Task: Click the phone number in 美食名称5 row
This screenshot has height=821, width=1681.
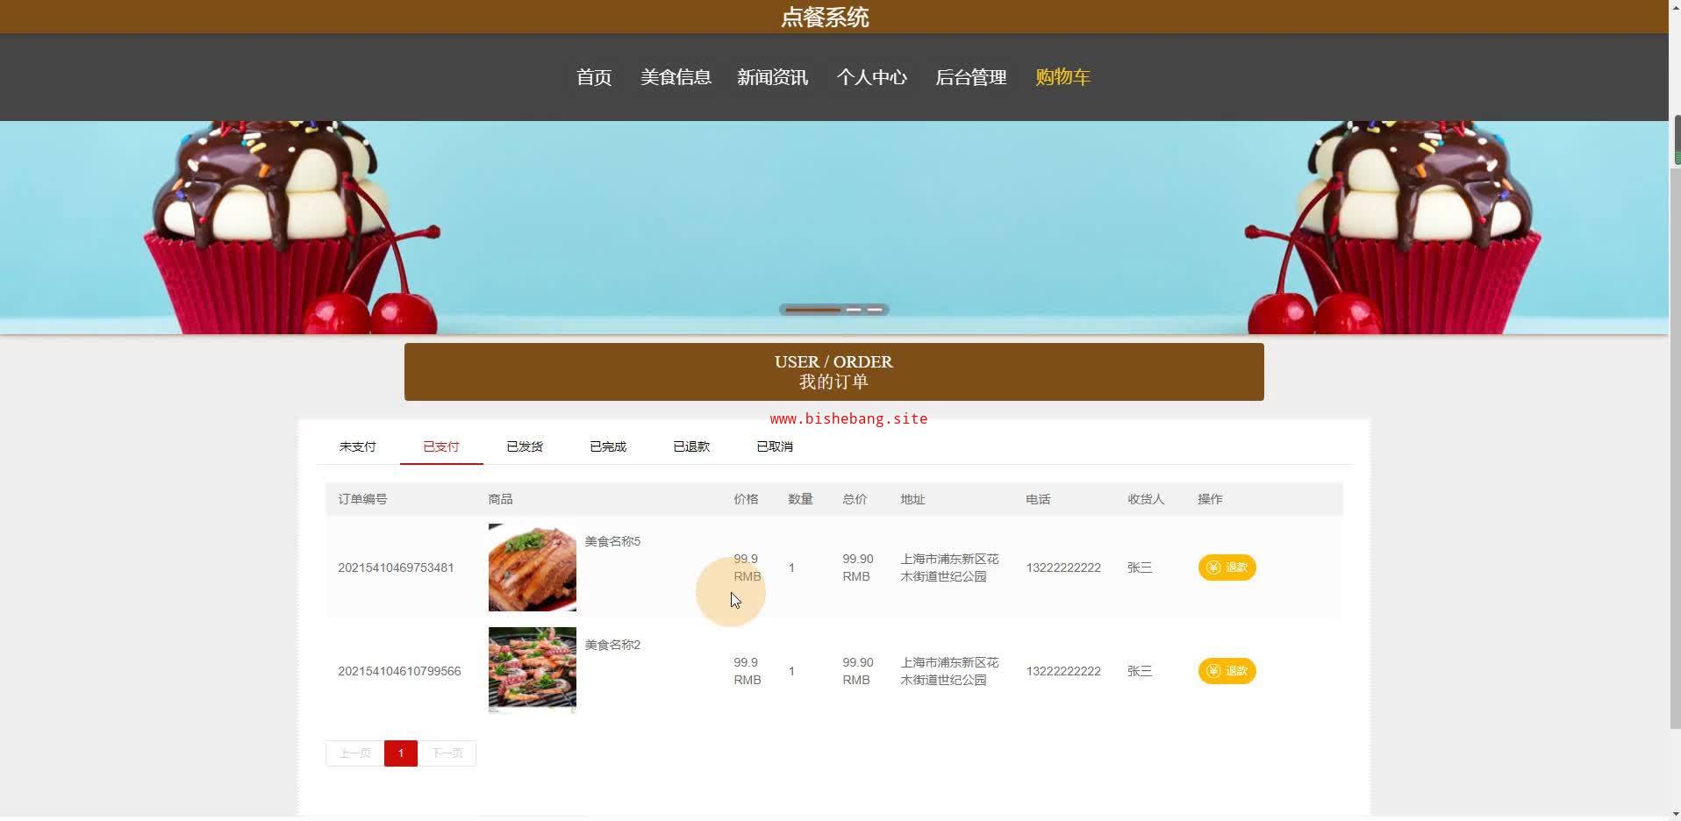Action: tap(1063, 568)
